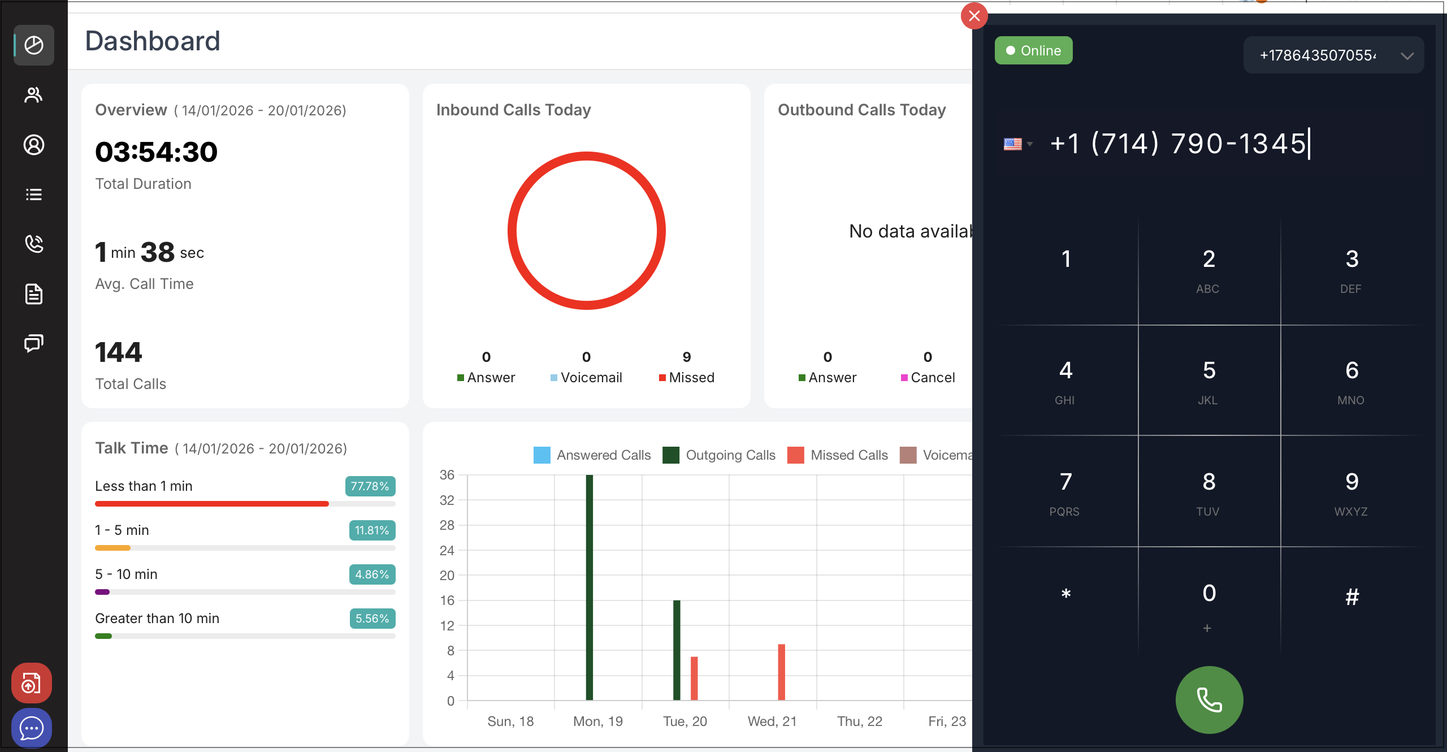Open the reports document sidebar icon
The width and height of the screenshot is (1447, 752).
(34, 294)
